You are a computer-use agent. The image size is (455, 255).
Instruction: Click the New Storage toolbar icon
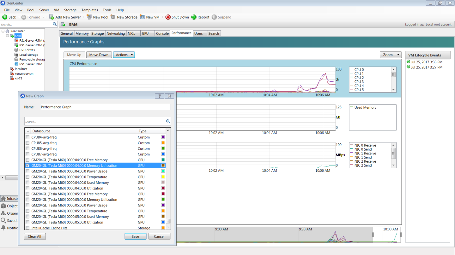pyautogui.click(x=113, y=17)
